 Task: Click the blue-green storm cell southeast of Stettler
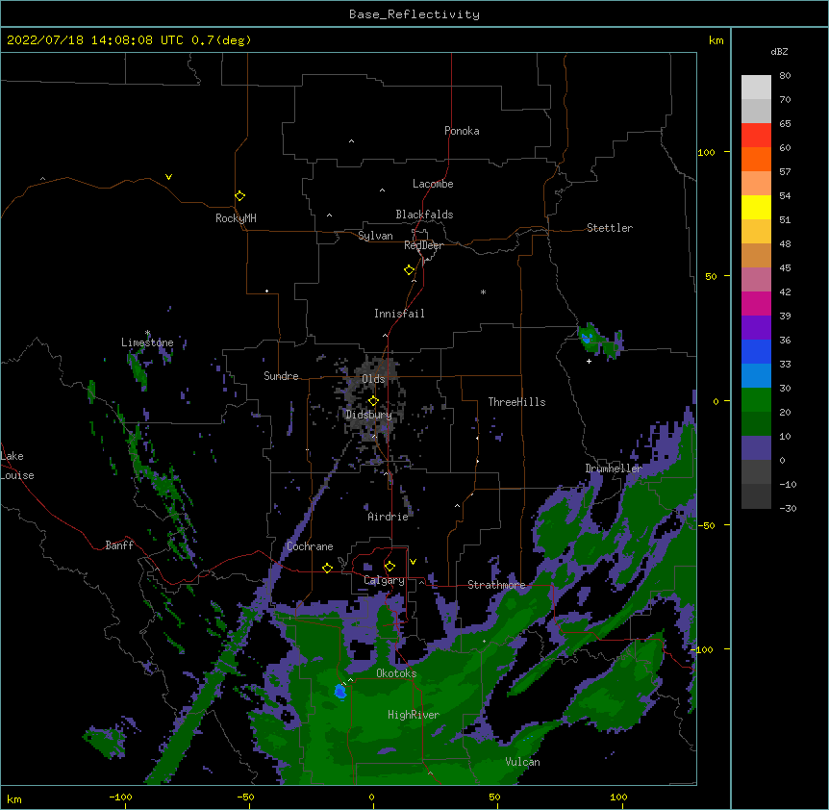click(599, 340)
